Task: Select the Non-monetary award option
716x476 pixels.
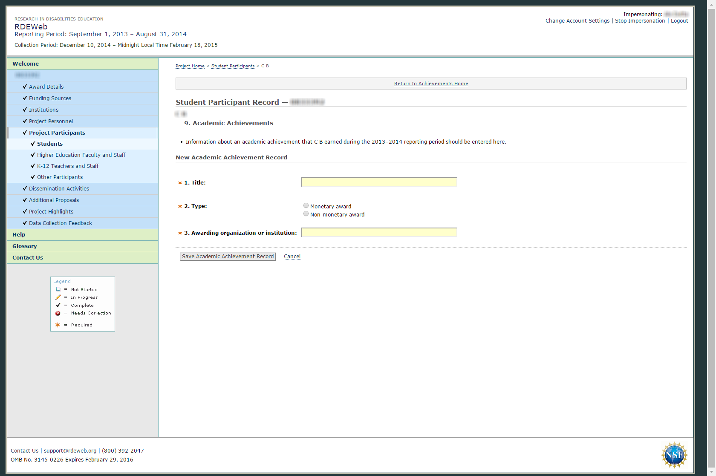Action: pos(306,214)
